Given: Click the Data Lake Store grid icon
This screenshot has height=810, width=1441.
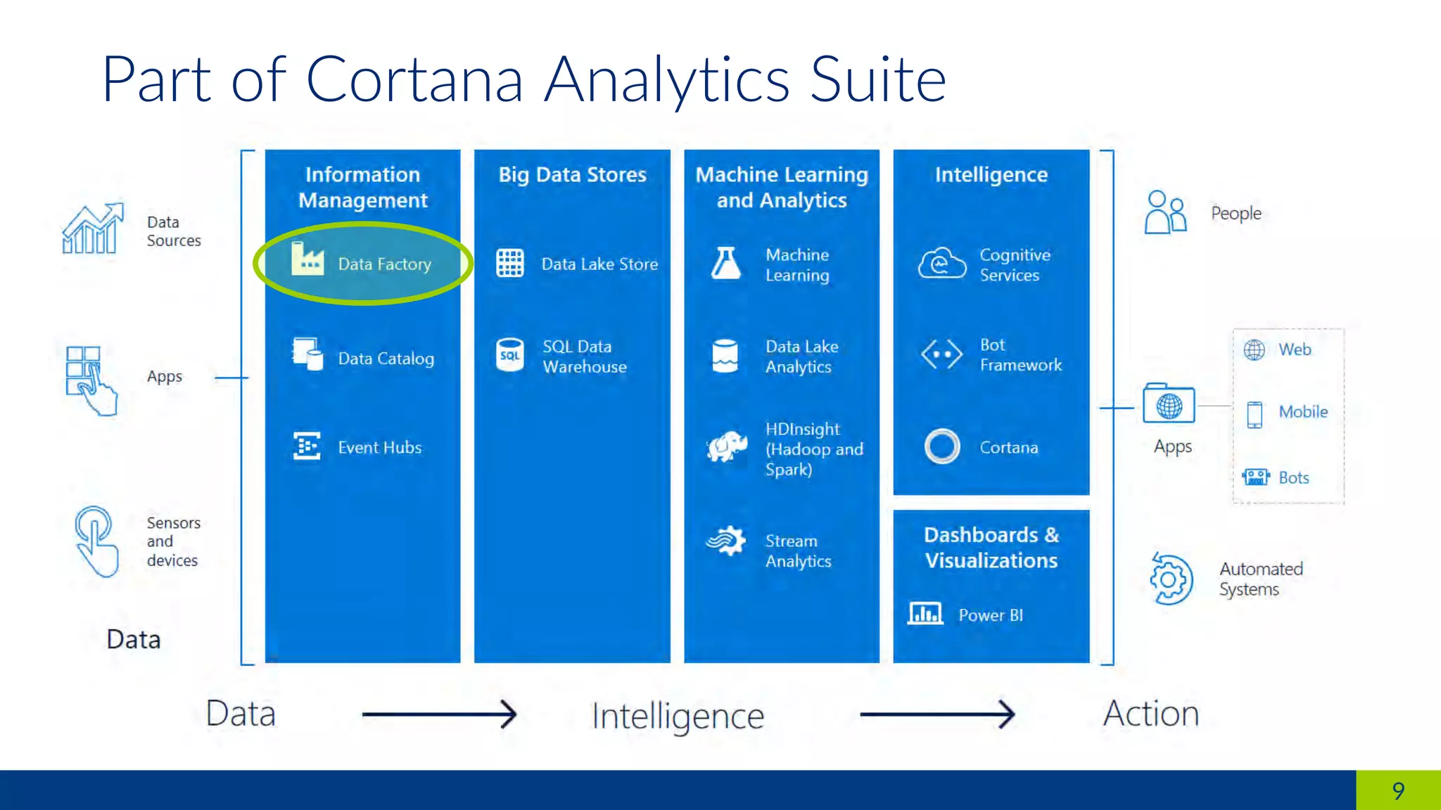Looking at the screenshot, I should pyautogui.click(x=510, y=263).
